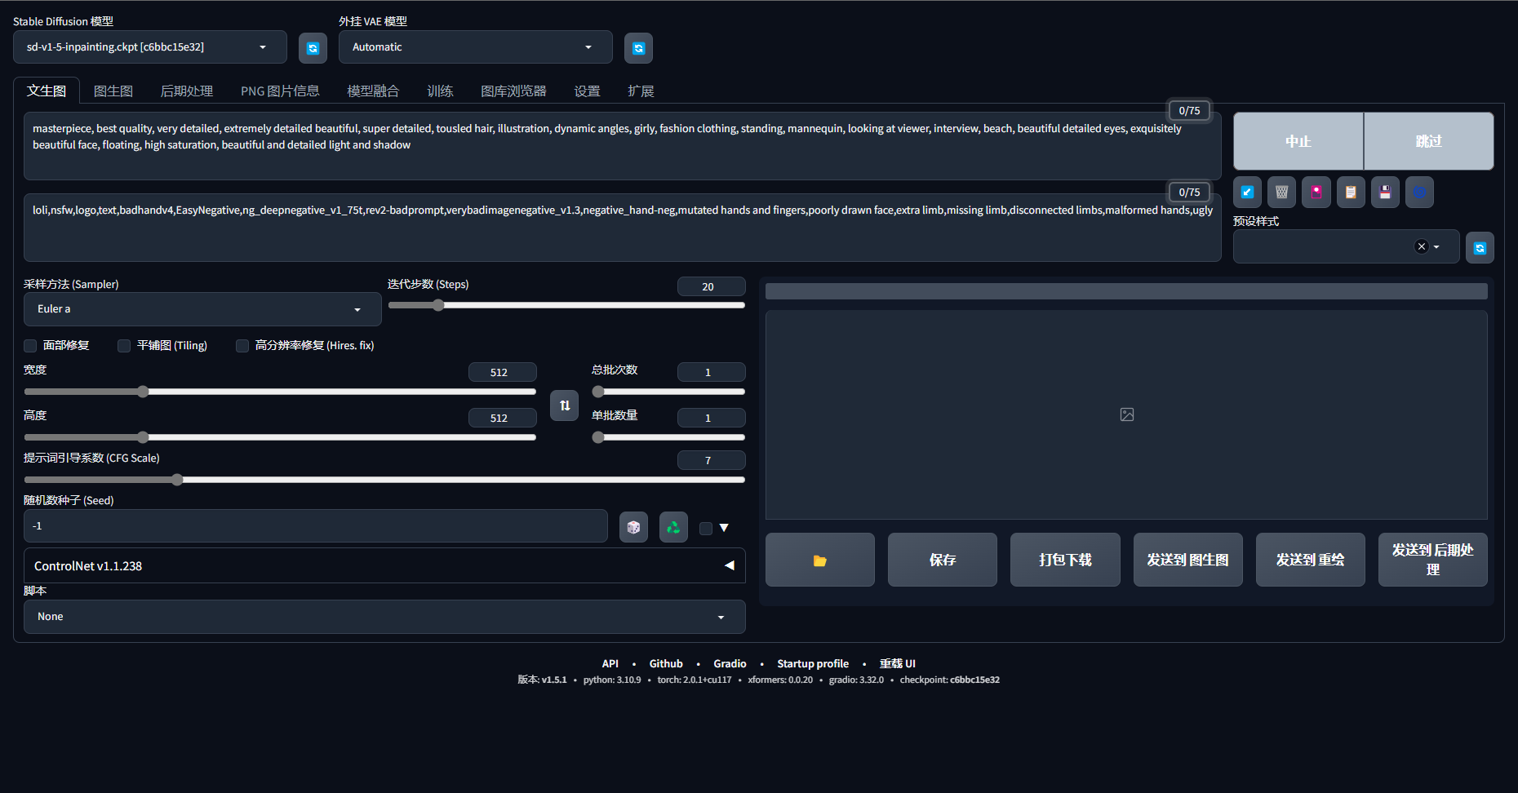
Task: Open the 脚本 script dropdown set to None
Action: 384,617
